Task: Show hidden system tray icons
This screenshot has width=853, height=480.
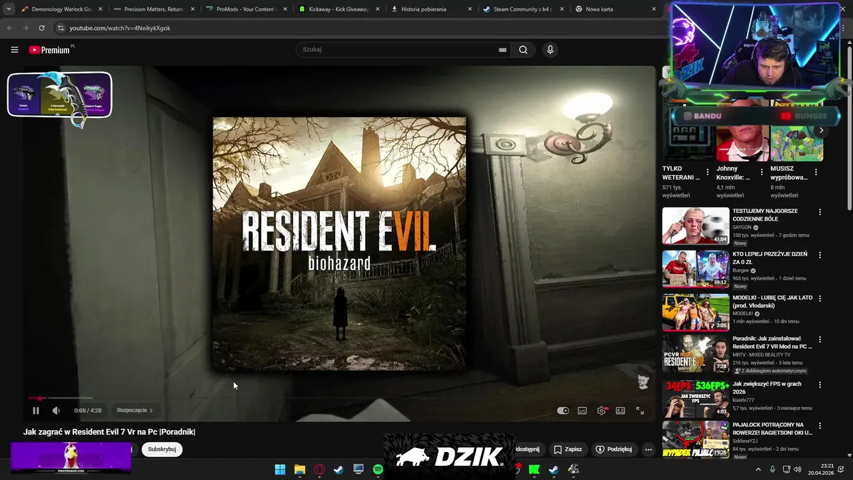Action: (758, 469)
